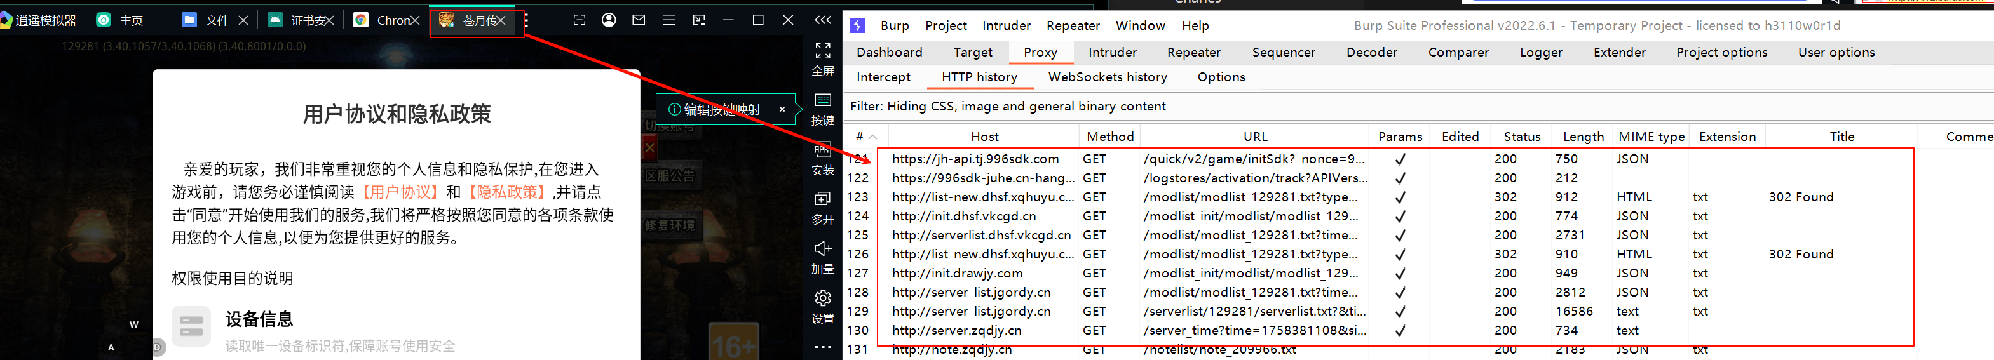Click the Burp Suite lightning logo icon
1994x360 pixels.
857,25
